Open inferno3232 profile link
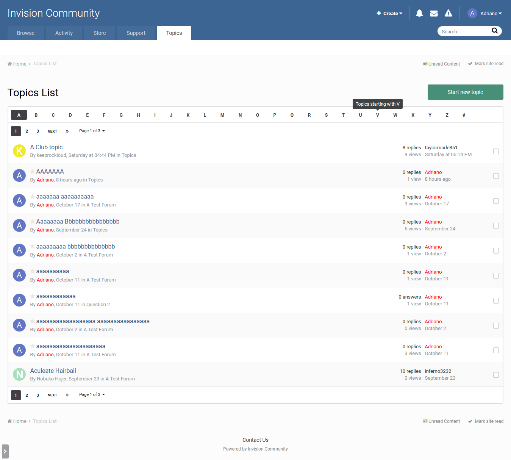Screen dimensions: 511x460 pyautogui.click(x=438, y=371)
